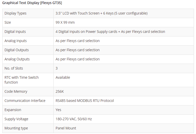The image size is (196, 134).
Task: Click the Analog Outputs card selection value
Action: point(78,59)
